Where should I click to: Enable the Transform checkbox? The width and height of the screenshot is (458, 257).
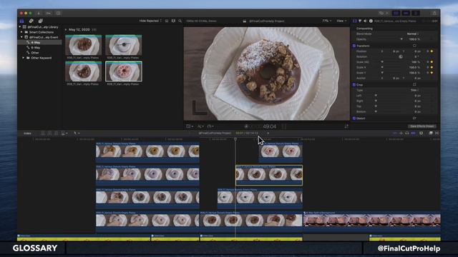[x=354, y=46]
